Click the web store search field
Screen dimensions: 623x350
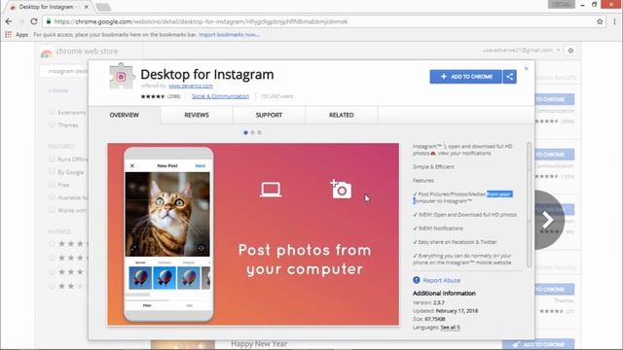click(63, 71)
